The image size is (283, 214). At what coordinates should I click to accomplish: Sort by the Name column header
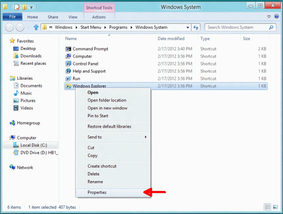coord(109,39)
